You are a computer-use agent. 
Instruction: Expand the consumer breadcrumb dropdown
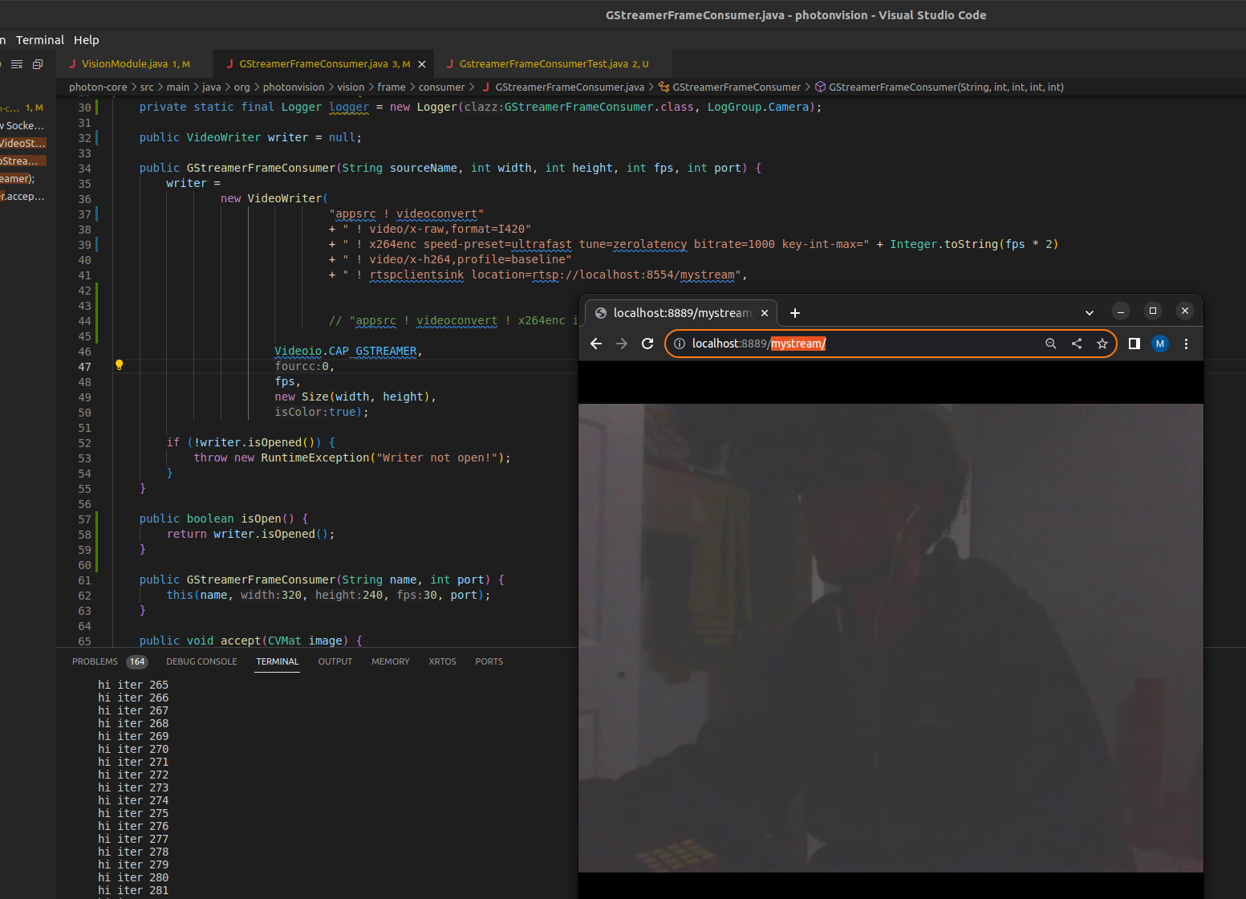[441, 87]
